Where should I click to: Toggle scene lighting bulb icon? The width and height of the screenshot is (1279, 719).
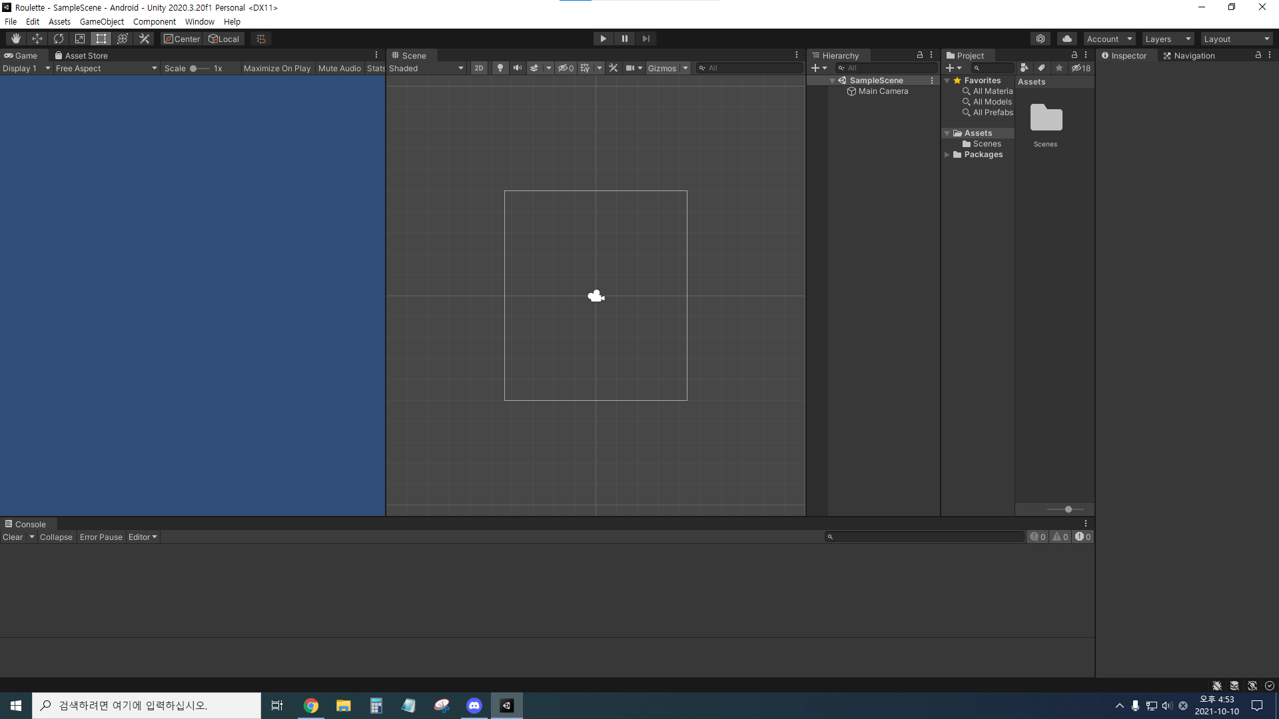[500, 68]
